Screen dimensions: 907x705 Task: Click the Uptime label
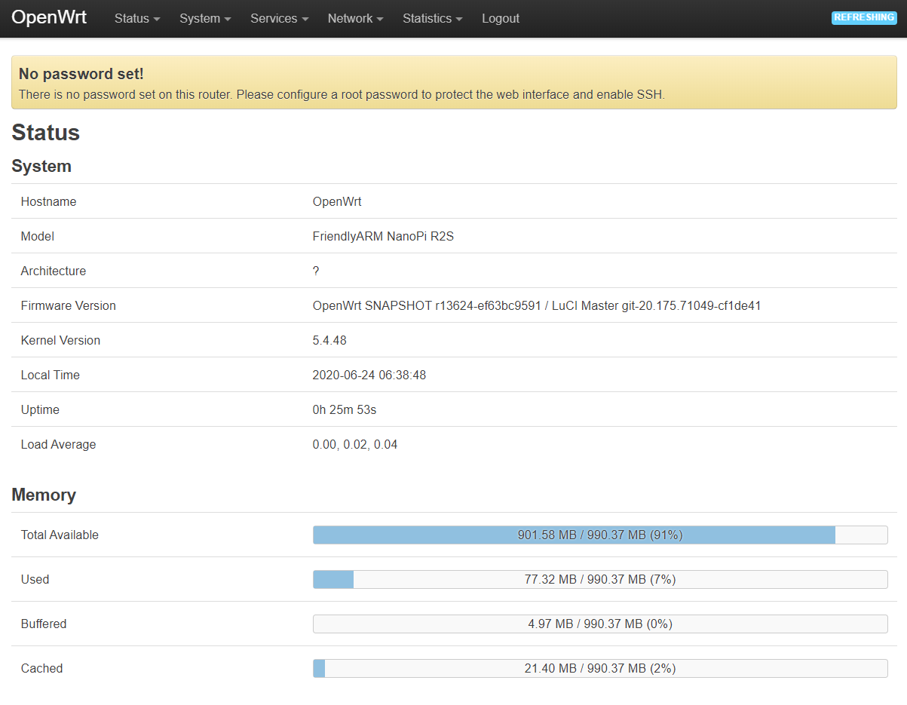click(40, 410)
